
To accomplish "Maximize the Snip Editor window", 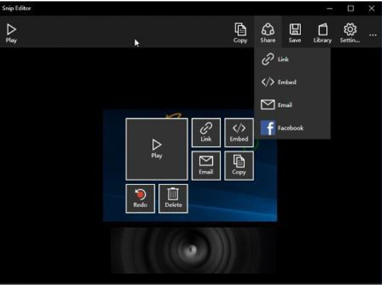I will click(351, 8).
